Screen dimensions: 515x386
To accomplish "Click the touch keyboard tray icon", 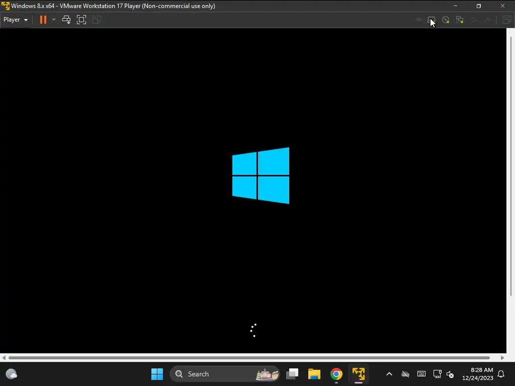I will [421, 374].
